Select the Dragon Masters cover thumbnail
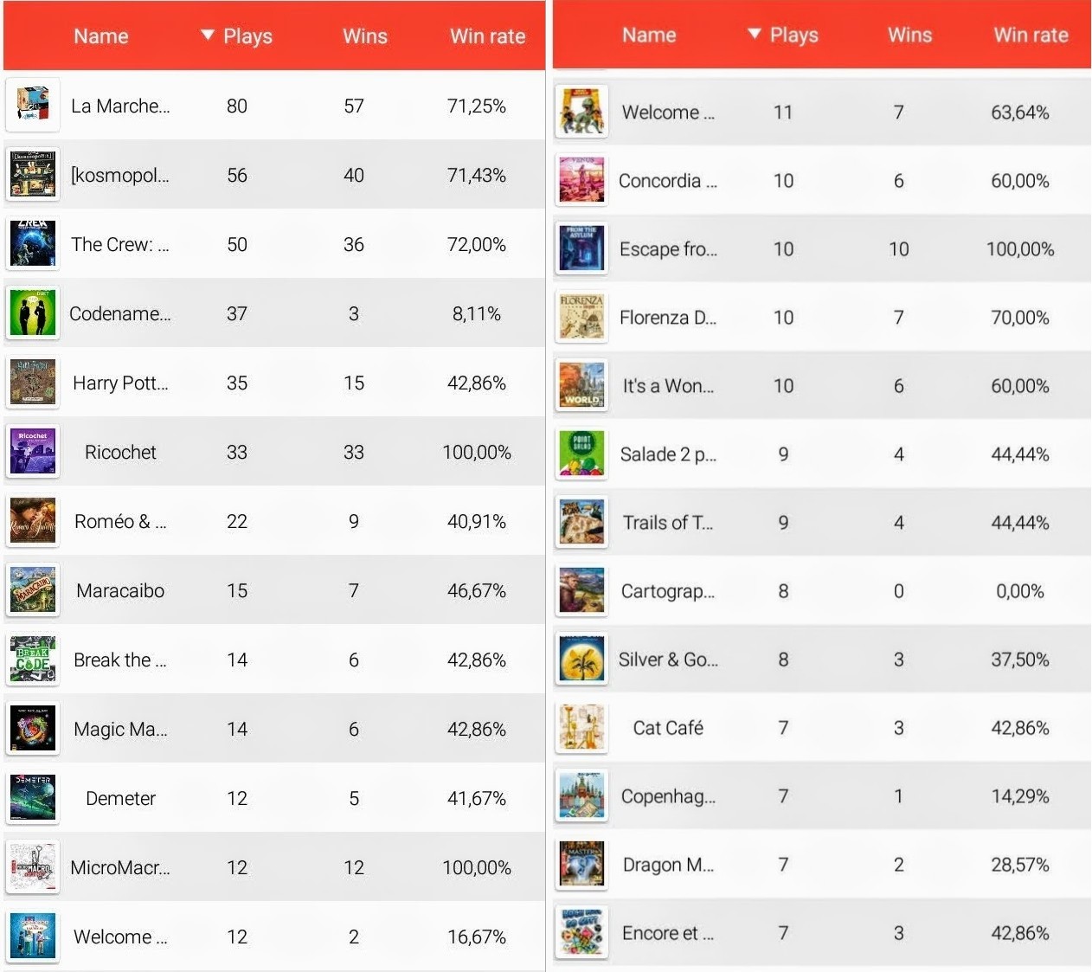This screenshot has width=1092, height=972. click(x=581, y=865)
